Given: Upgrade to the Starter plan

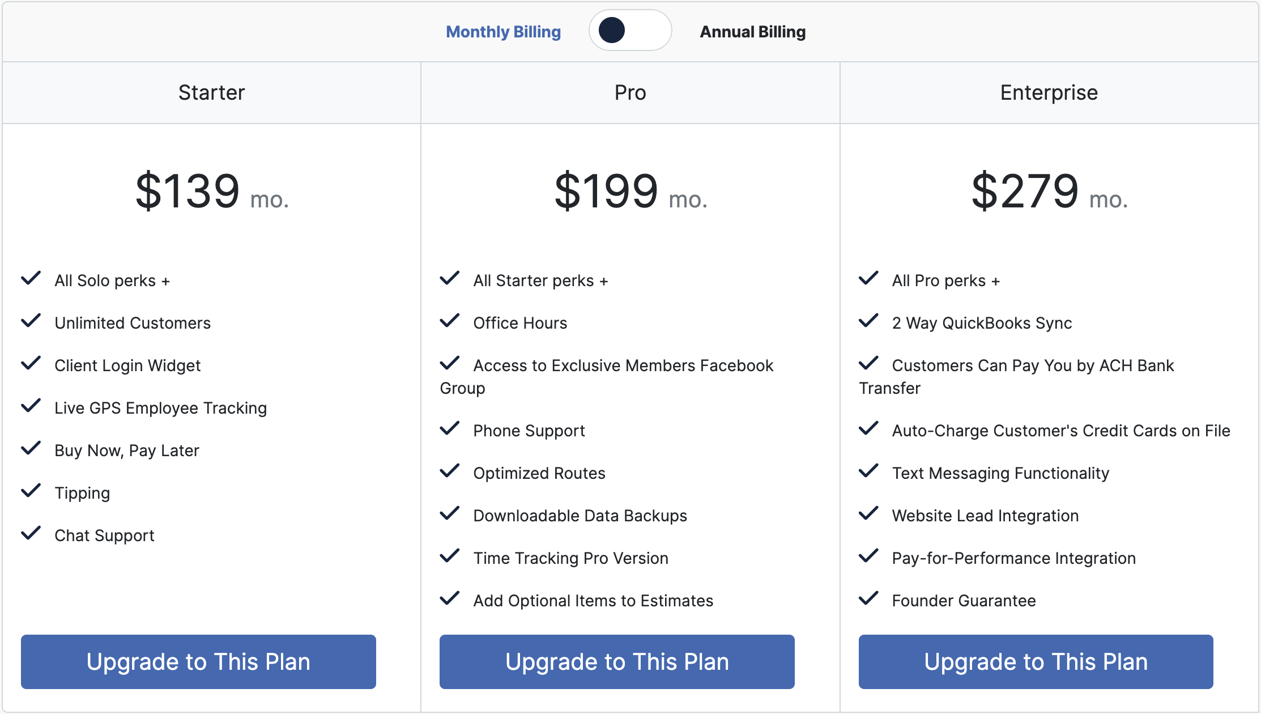Looking at the screenshot, I should 198,661.
